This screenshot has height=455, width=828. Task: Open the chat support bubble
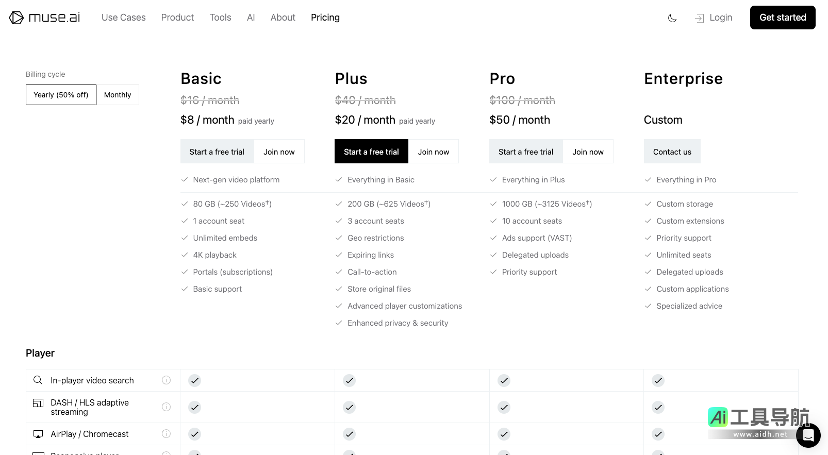(808, 435)
